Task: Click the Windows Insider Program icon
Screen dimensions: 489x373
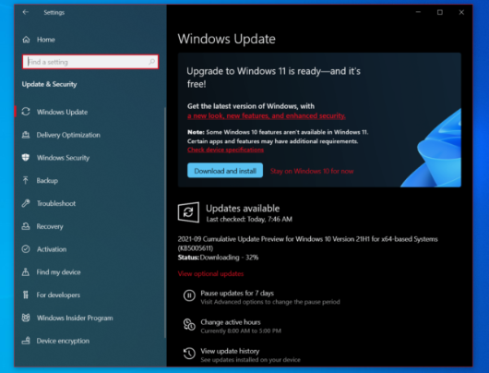Action: pyautogui.click(x=26, y=318)
